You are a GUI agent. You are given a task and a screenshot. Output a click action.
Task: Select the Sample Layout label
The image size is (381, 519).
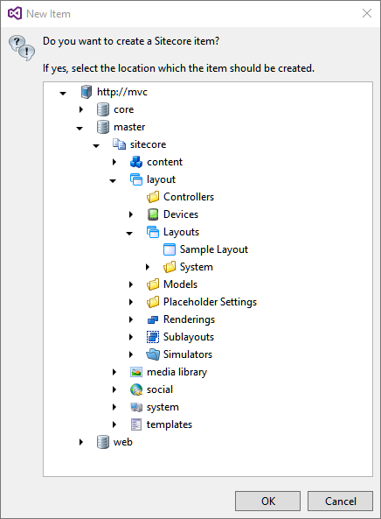(x=214, y=249)
